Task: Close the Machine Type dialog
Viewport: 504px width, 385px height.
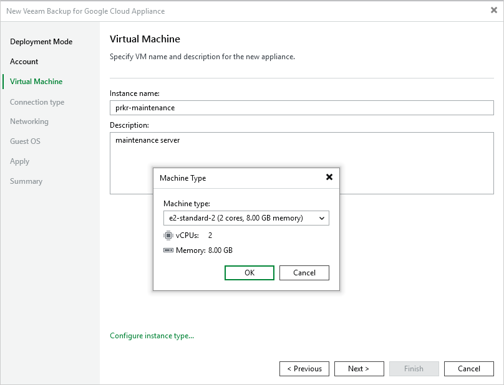Action: pos(329,177)
